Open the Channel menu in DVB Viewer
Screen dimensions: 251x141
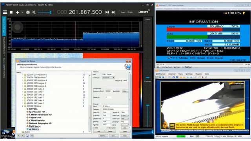point(172,74)
